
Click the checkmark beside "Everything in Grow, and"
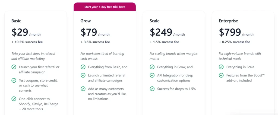[152, 67]
